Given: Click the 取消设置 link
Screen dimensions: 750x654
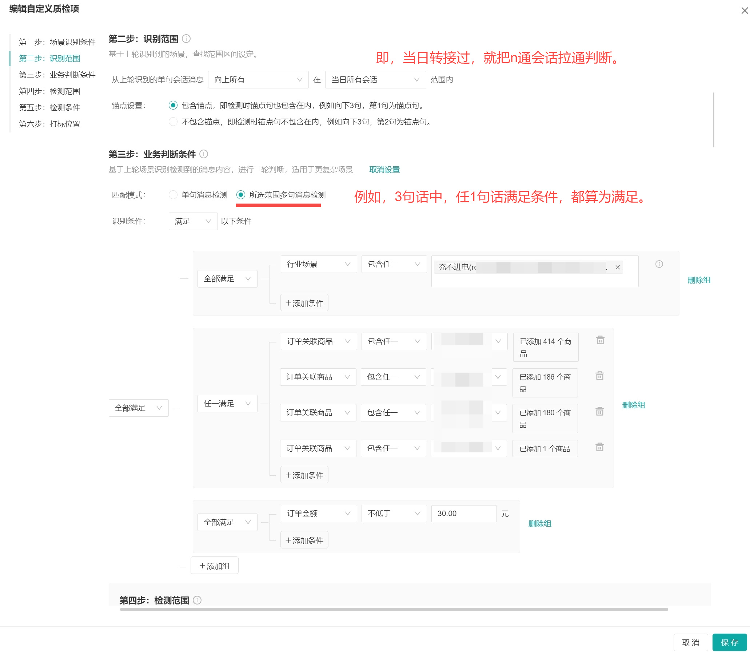Looking at the screenshot, I should pos(384,170).
